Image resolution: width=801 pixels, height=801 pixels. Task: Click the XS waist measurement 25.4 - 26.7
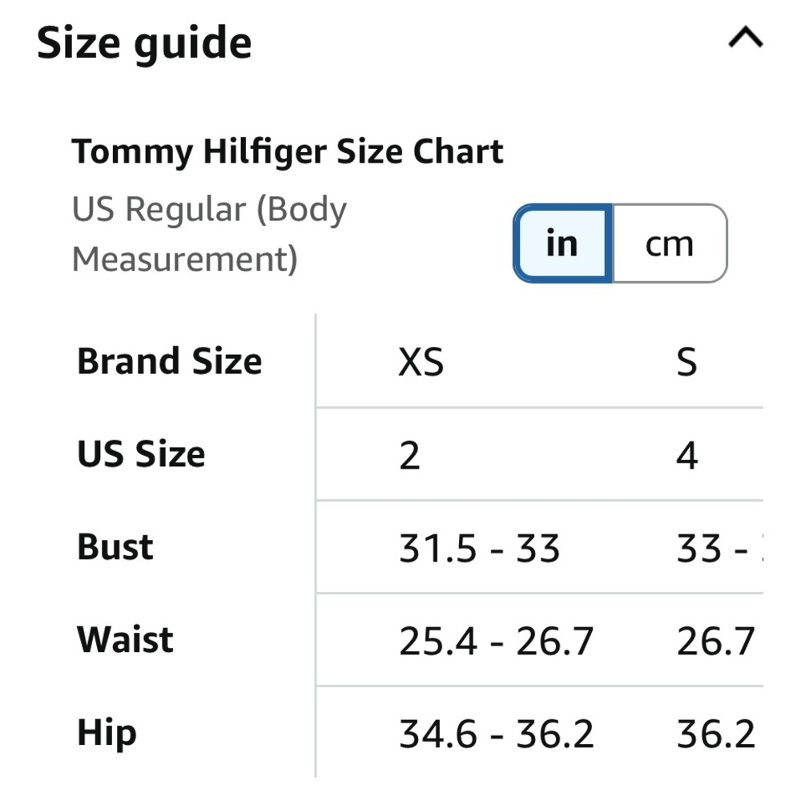496,641
